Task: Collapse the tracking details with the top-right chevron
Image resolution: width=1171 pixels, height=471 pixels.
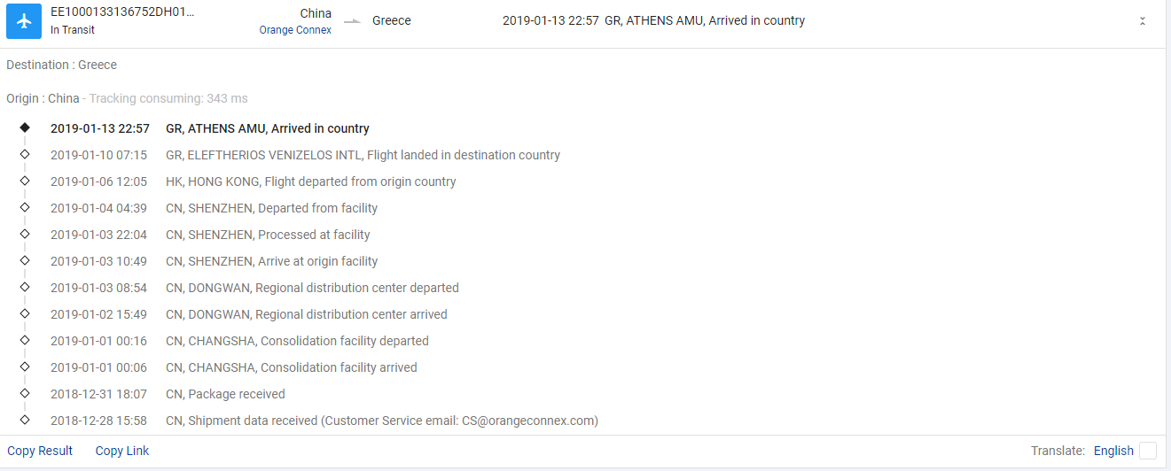Action: coord(1143,21)
